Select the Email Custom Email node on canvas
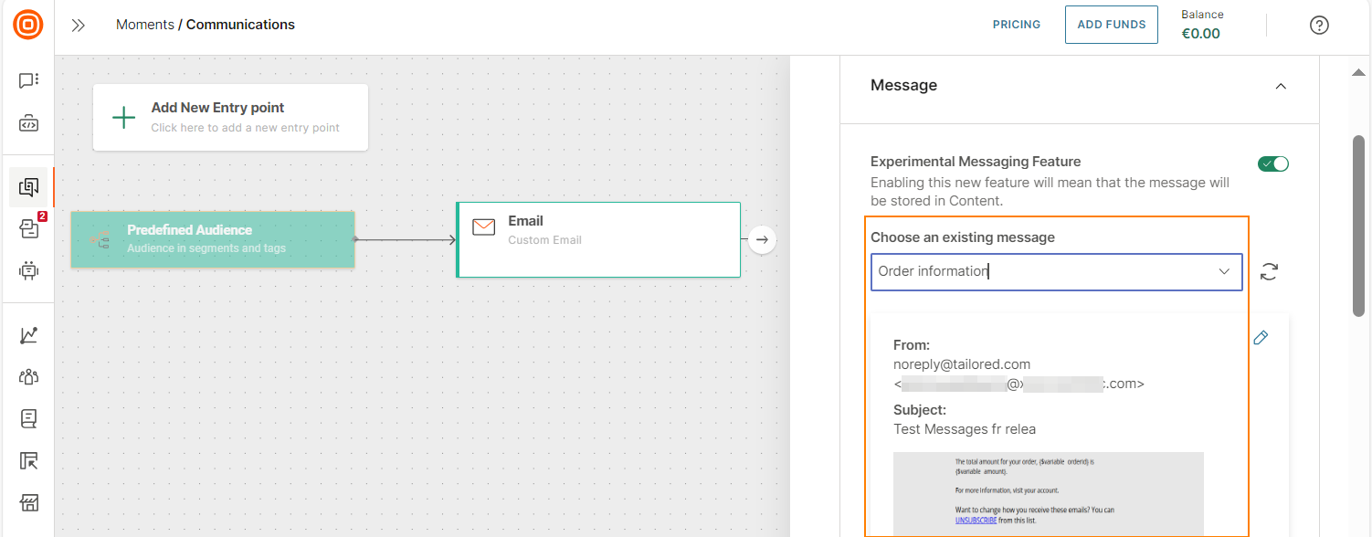Viewport: 1372px width, 537px height. 598,239
